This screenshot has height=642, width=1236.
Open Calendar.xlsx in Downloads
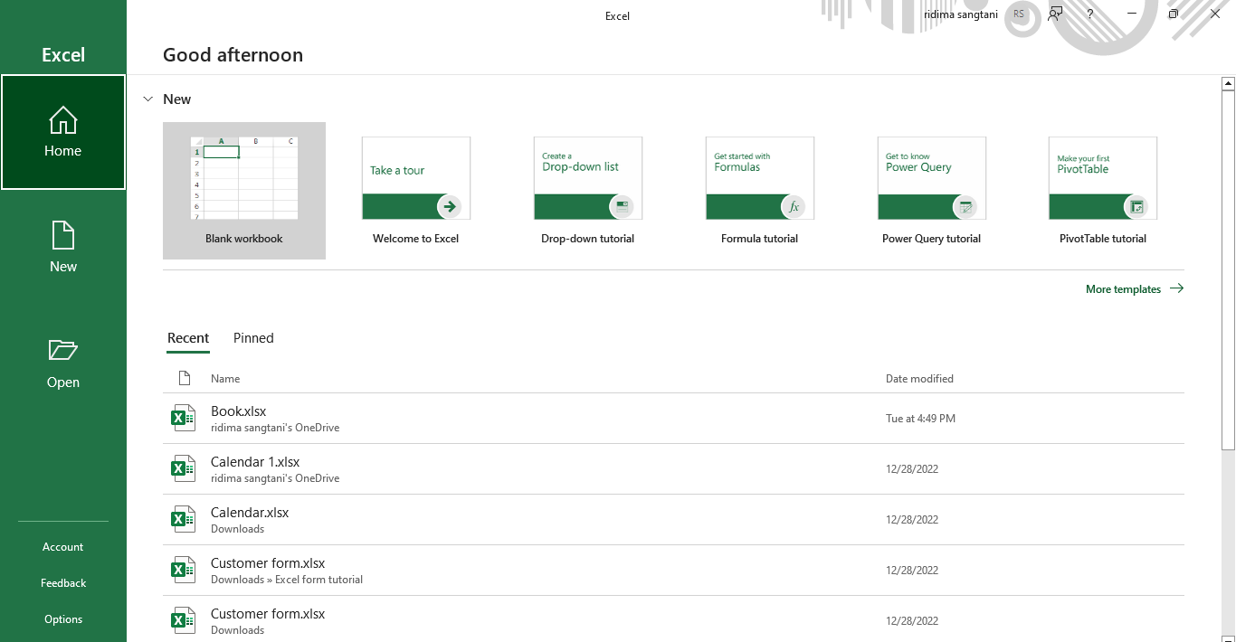[673, 520]
